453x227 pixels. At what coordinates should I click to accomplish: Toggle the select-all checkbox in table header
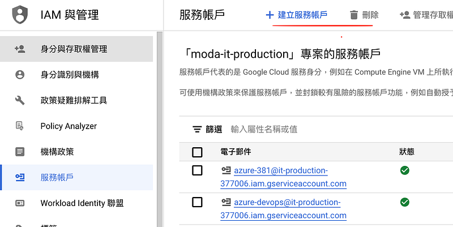point(197,152)
